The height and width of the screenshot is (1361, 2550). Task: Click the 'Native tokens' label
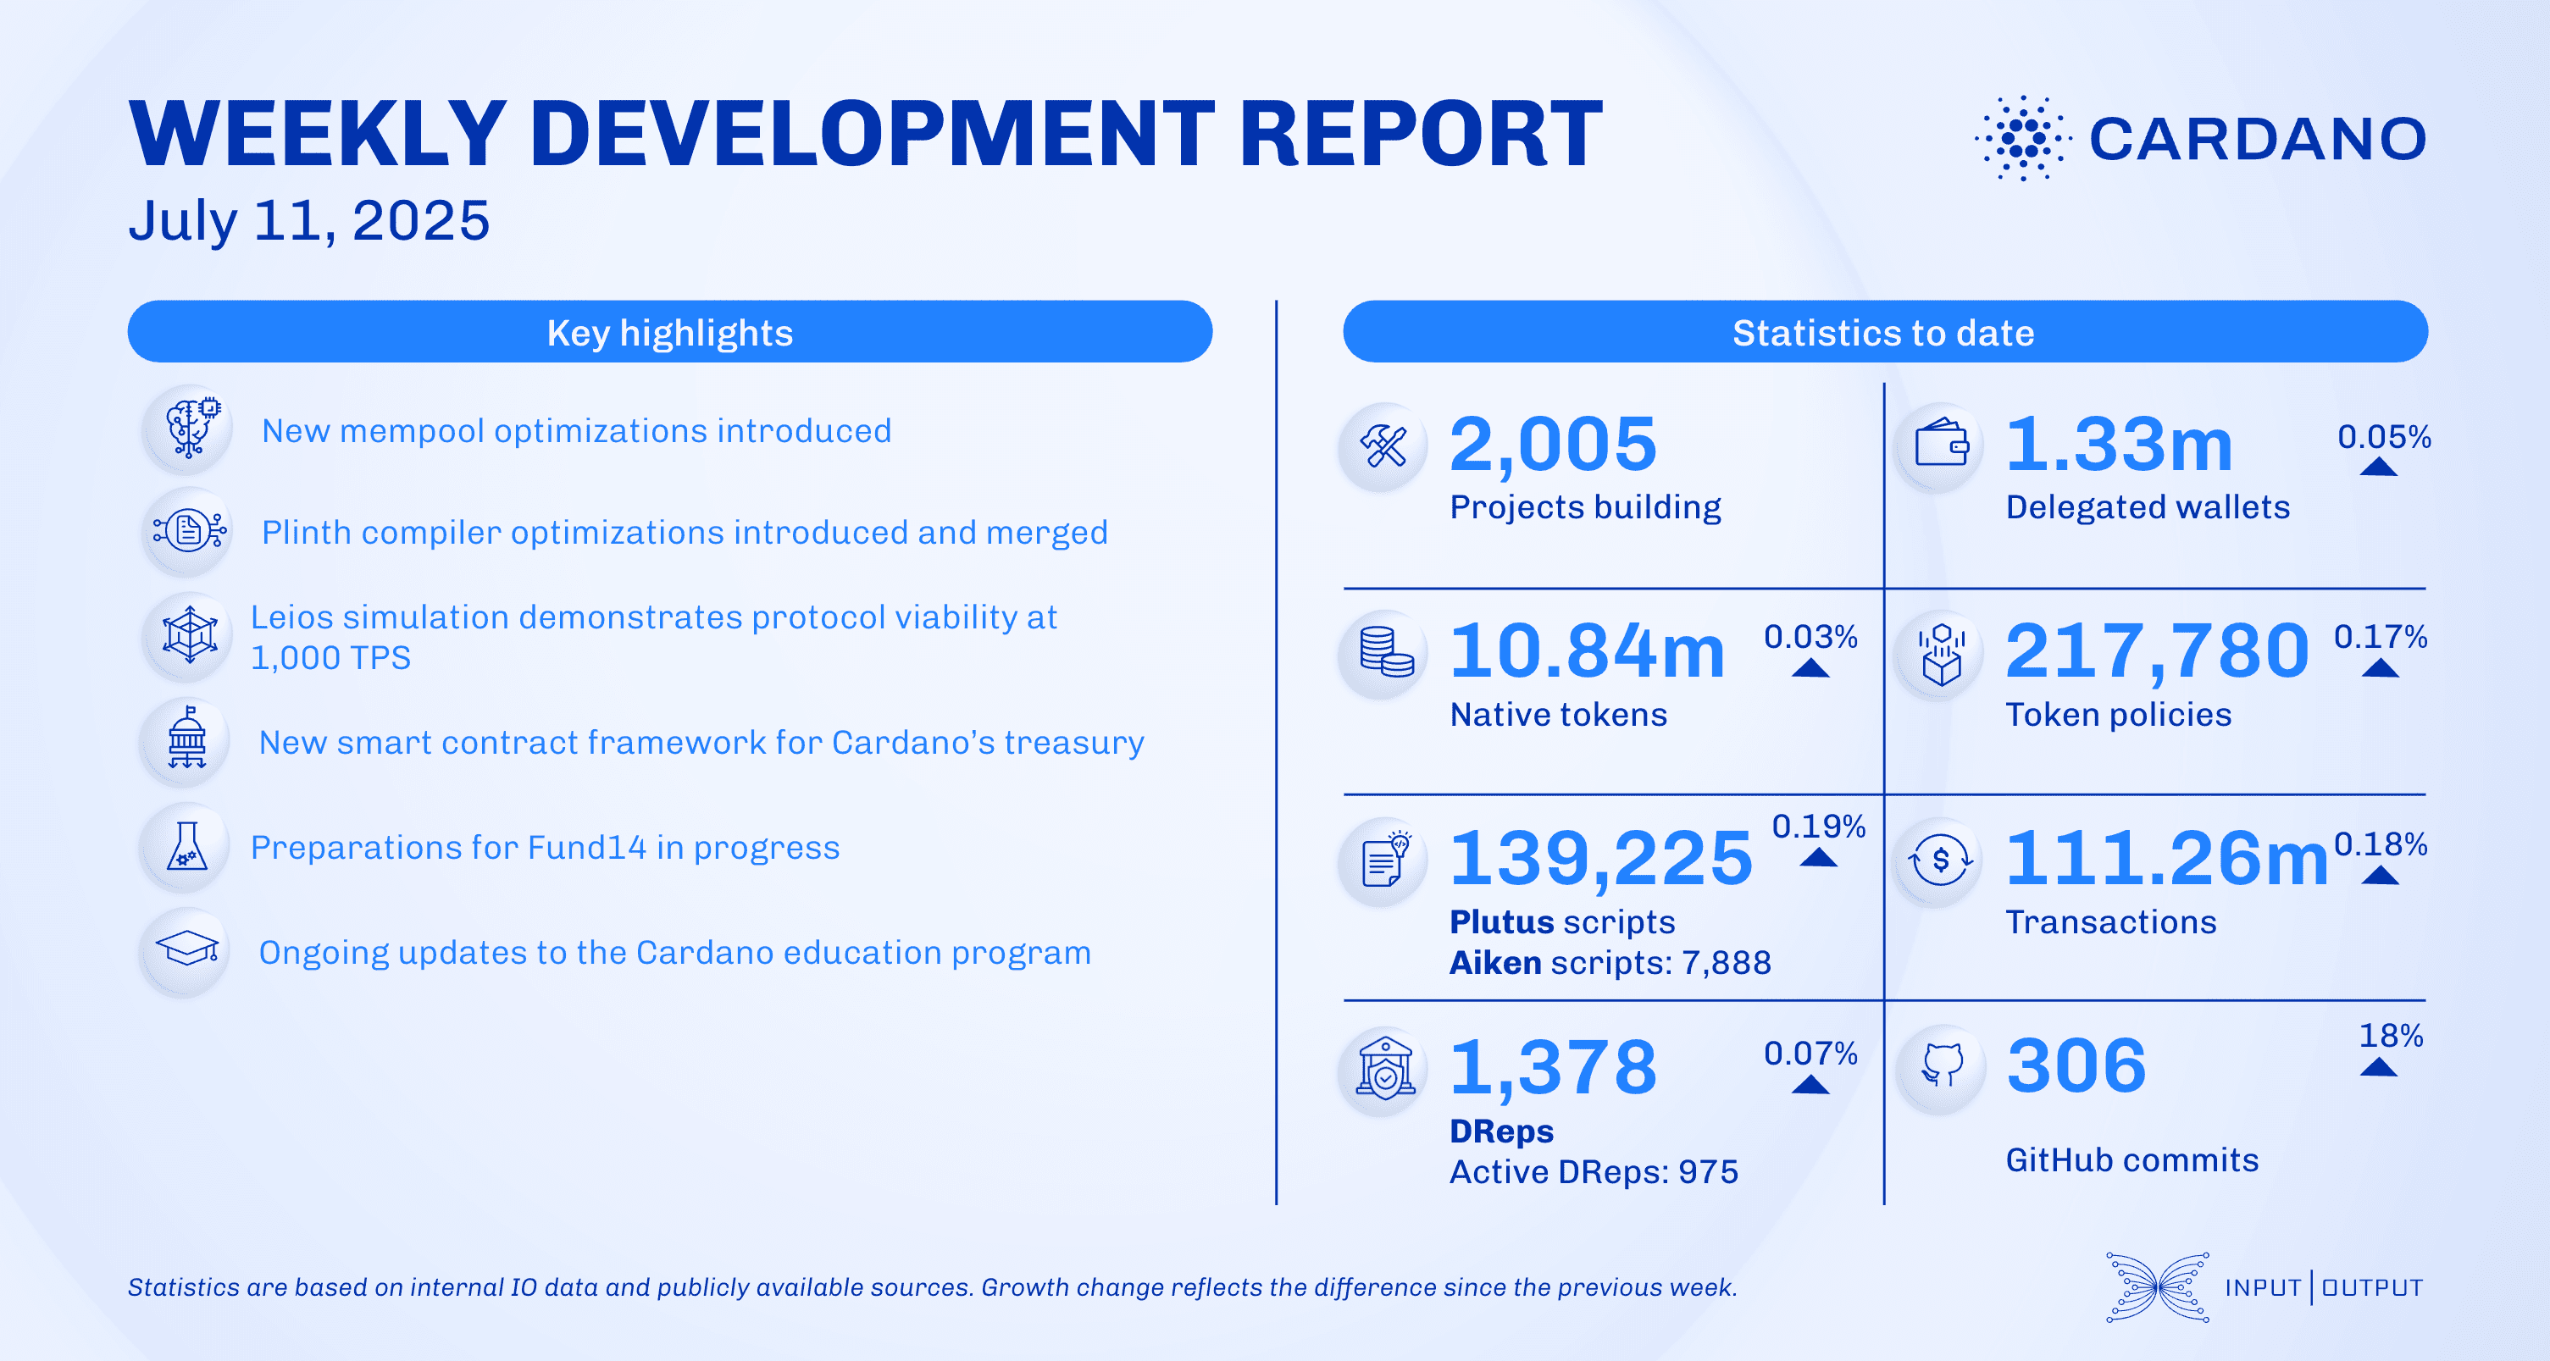point(1558,714)
